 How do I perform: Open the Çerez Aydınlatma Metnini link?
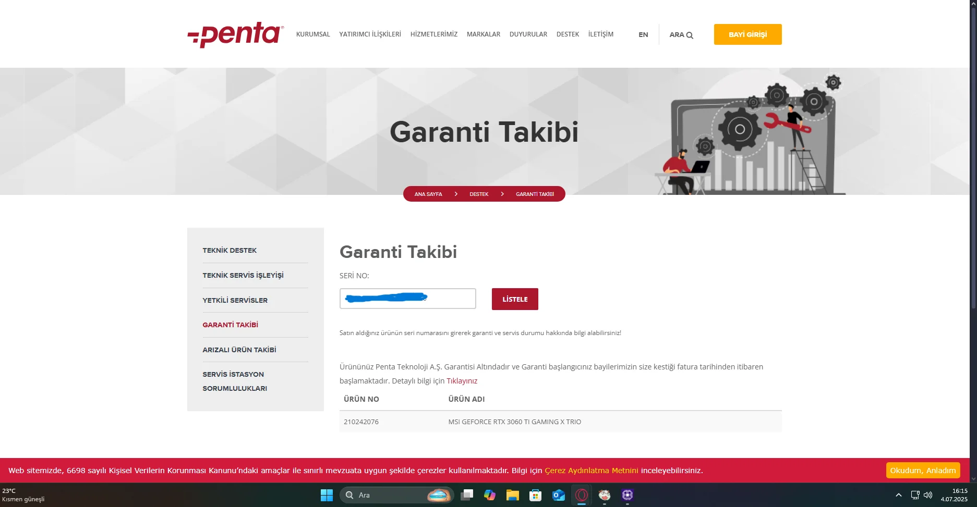point(592,471)
